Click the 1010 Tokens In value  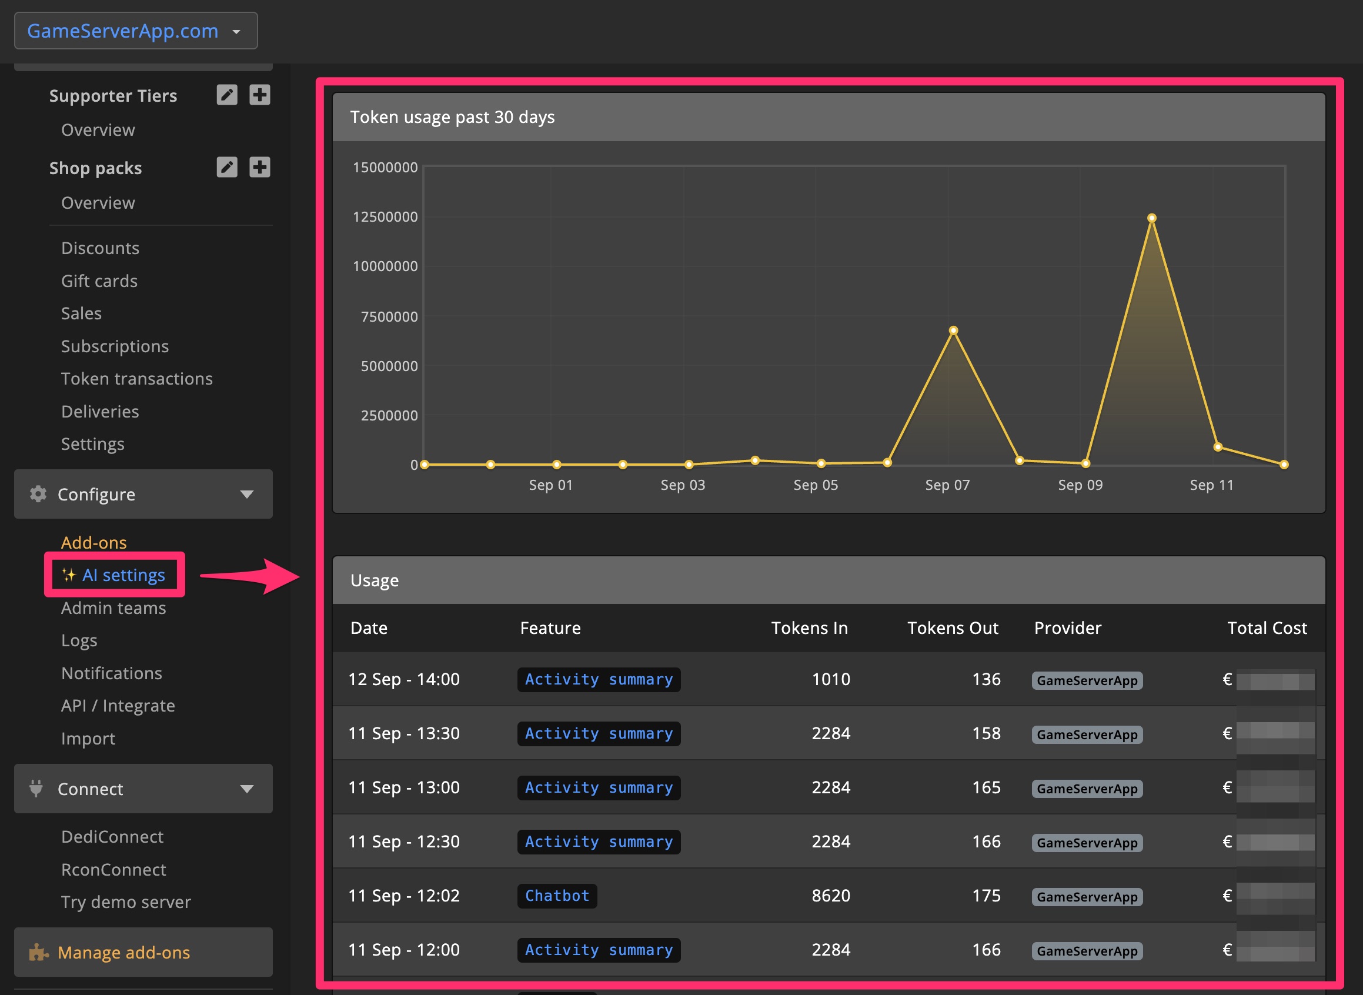tap(831, 679)
